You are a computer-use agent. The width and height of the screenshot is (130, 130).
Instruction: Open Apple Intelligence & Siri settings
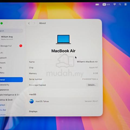pyautogui.click(x=10, y=95)
